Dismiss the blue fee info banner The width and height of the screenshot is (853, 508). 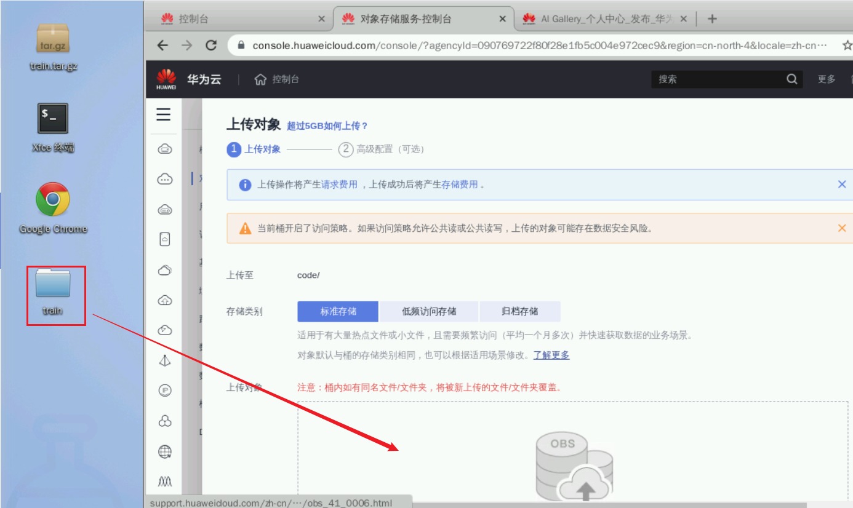point(842,185)
